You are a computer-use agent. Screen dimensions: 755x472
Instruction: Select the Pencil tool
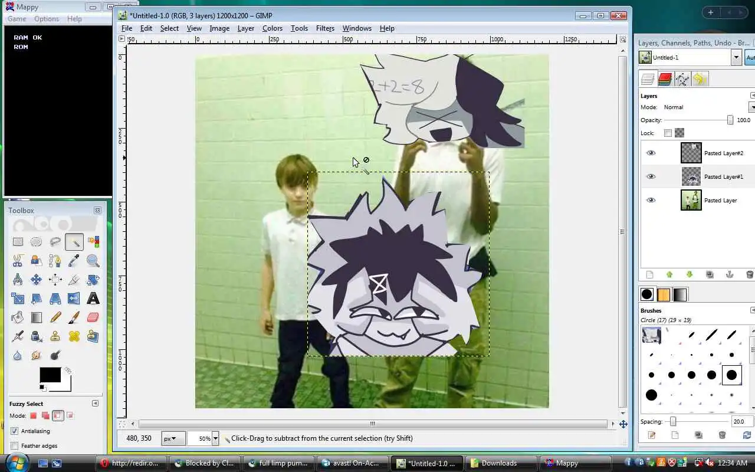click(x=55, y=317)
